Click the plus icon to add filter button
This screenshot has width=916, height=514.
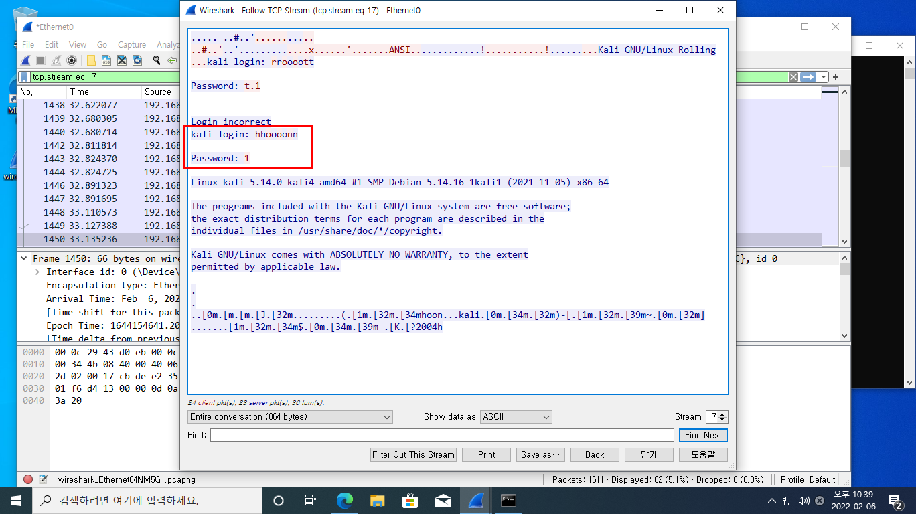836,77
